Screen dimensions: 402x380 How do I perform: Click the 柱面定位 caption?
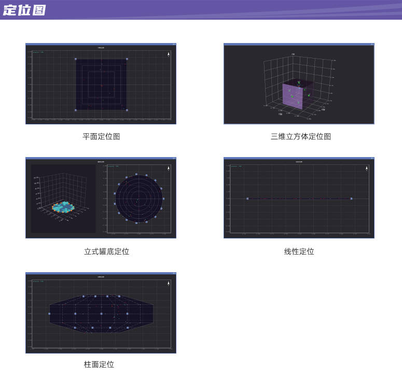[x=99, y=364]
